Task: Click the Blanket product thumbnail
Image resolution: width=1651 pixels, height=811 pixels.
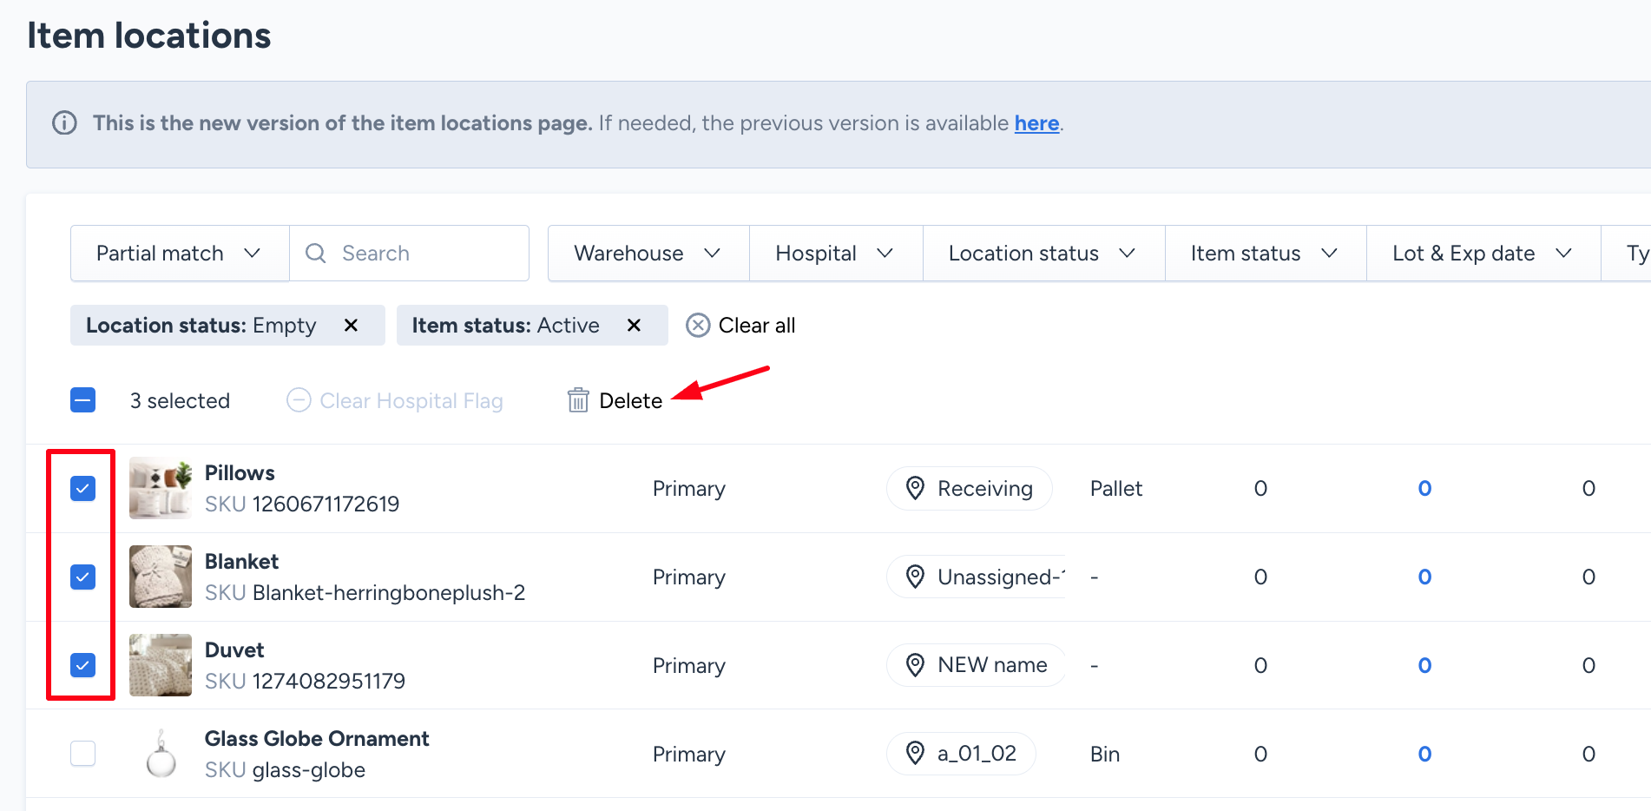Action: (161, 577)
